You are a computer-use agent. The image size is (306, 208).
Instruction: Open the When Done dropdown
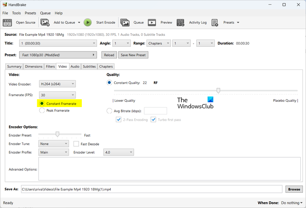tap(292, 203)
